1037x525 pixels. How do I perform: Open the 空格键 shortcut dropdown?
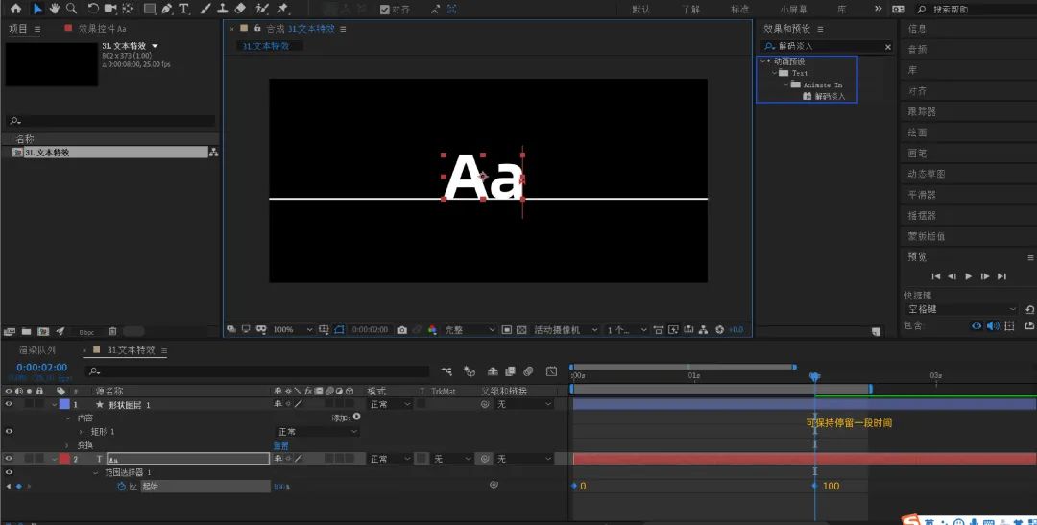tap(960, 309)
